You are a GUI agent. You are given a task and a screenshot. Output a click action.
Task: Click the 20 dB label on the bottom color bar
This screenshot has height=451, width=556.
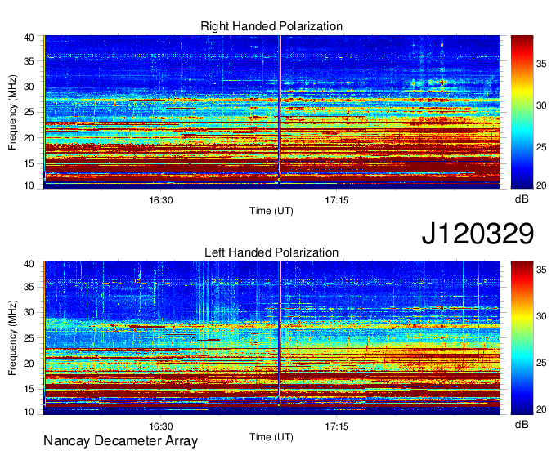pyautogui.click(x=541, y=409)
